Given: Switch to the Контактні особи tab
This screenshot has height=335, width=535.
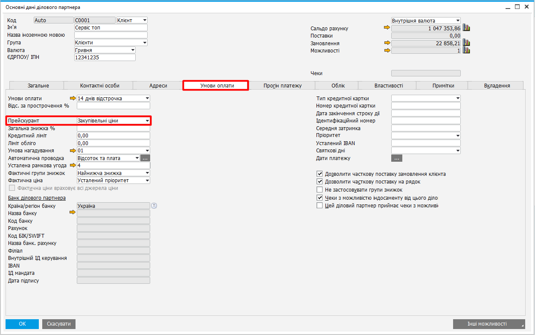Looking at the screenshot, I should (99, 86).
